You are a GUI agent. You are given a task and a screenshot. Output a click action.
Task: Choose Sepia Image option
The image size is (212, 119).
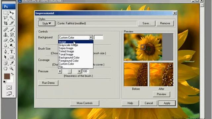point(76,48)
